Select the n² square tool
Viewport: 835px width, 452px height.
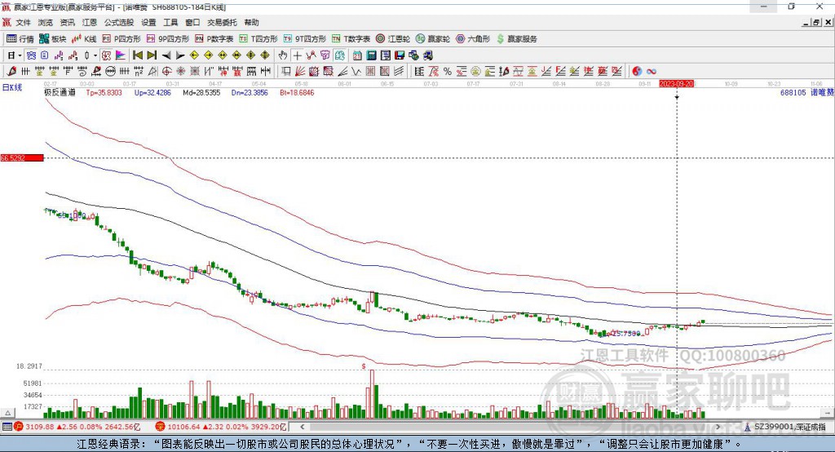[139, 72]
